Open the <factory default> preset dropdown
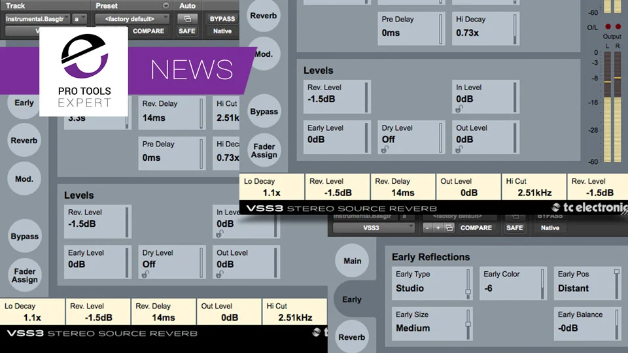Image resolution: width=628 pixels, height=353 pixels. (132, 19)
